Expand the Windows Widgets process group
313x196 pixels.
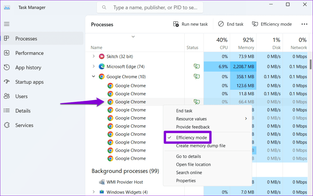point(93,192)
